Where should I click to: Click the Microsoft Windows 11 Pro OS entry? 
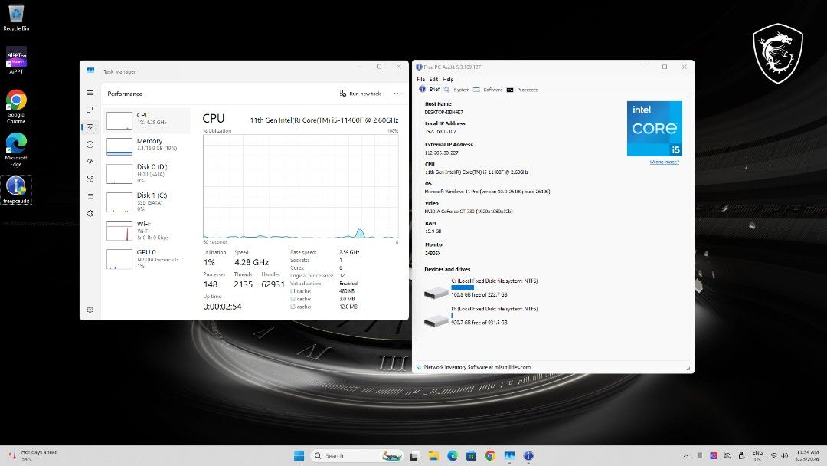click(x=487, y=192)
